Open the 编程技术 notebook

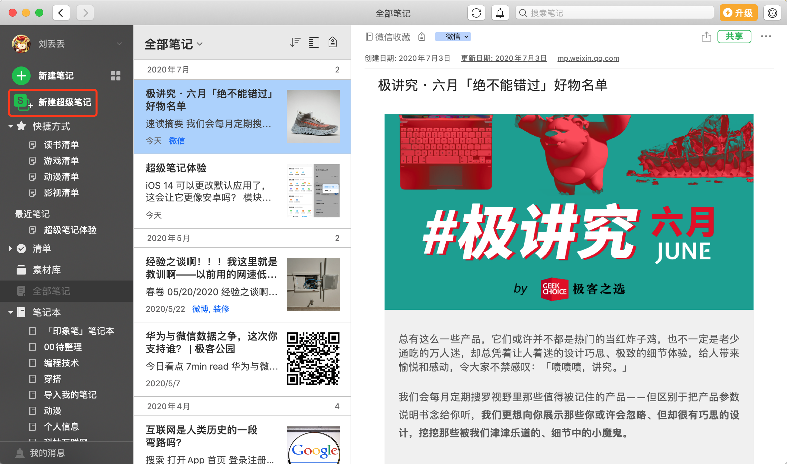(x=61, y=363)
